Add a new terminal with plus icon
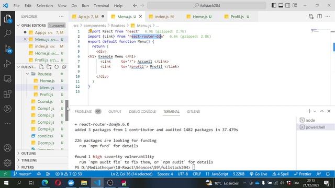This screenshot has width=335, height=188. (309, 111)
